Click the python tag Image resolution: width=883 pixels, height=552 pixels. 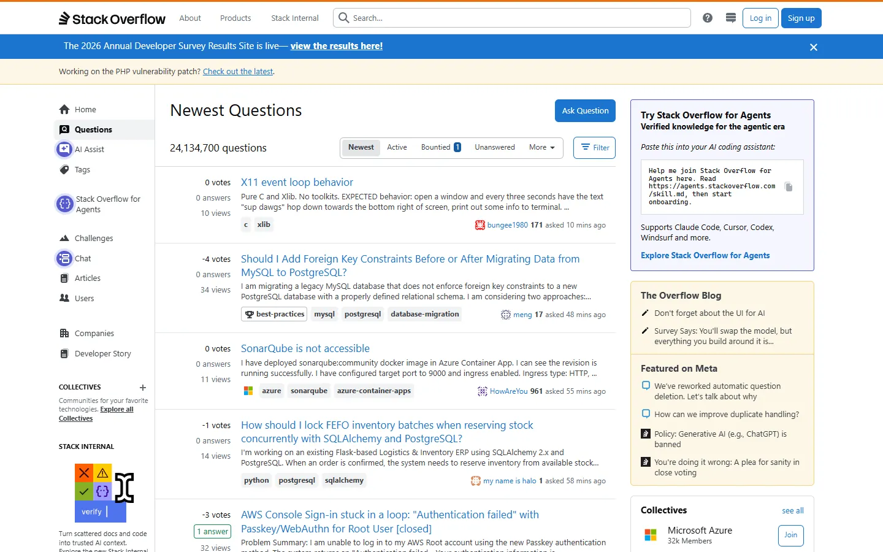pyautogui.click(x=256, y=480)
